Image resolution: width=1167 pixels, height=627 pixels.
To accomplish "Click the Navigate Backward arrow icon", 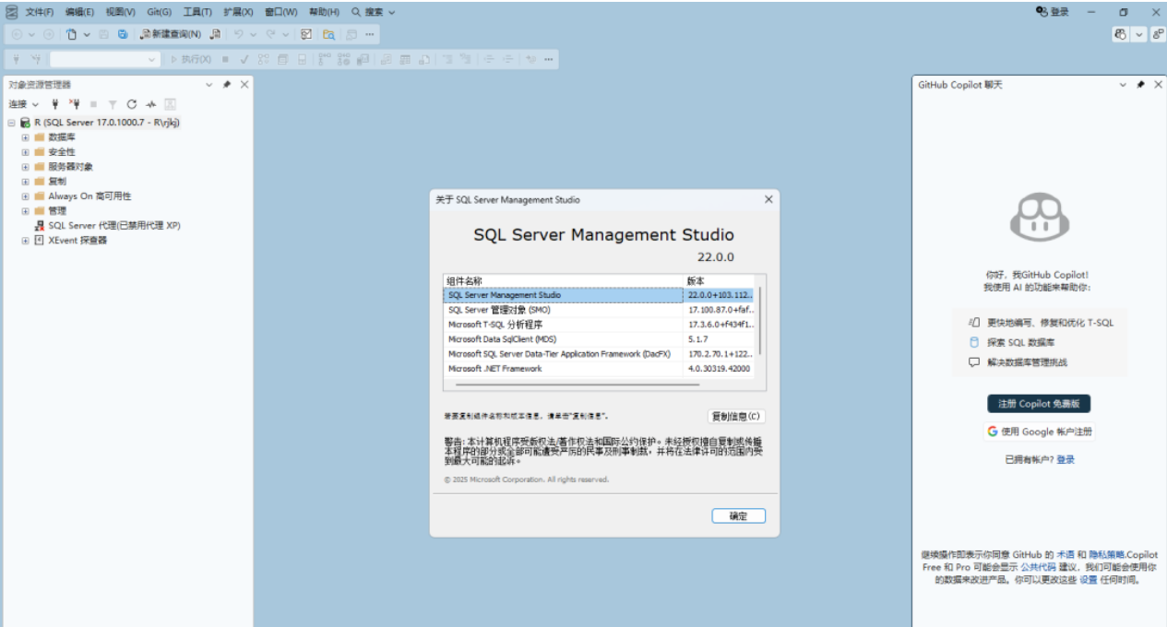I will click(17, 34).
